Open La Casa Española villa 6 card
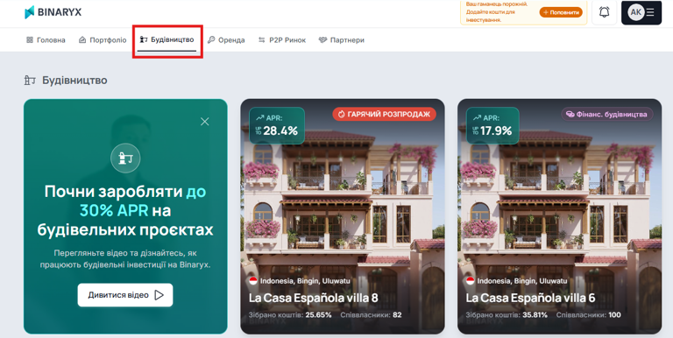 559,216
